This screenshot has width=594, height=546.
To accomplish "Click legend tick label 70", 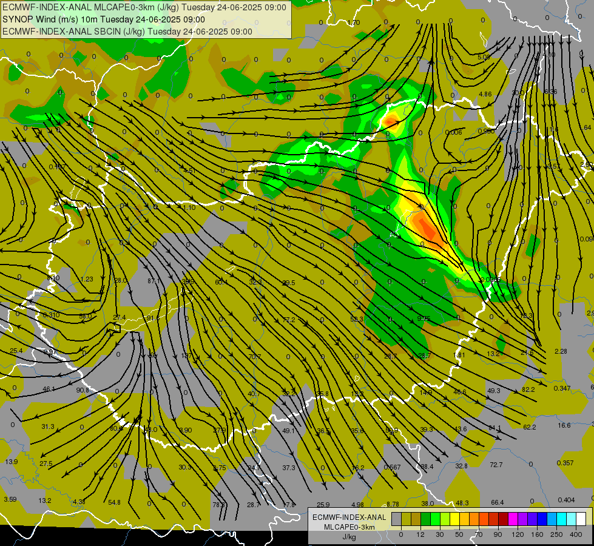I will point(479,534).
